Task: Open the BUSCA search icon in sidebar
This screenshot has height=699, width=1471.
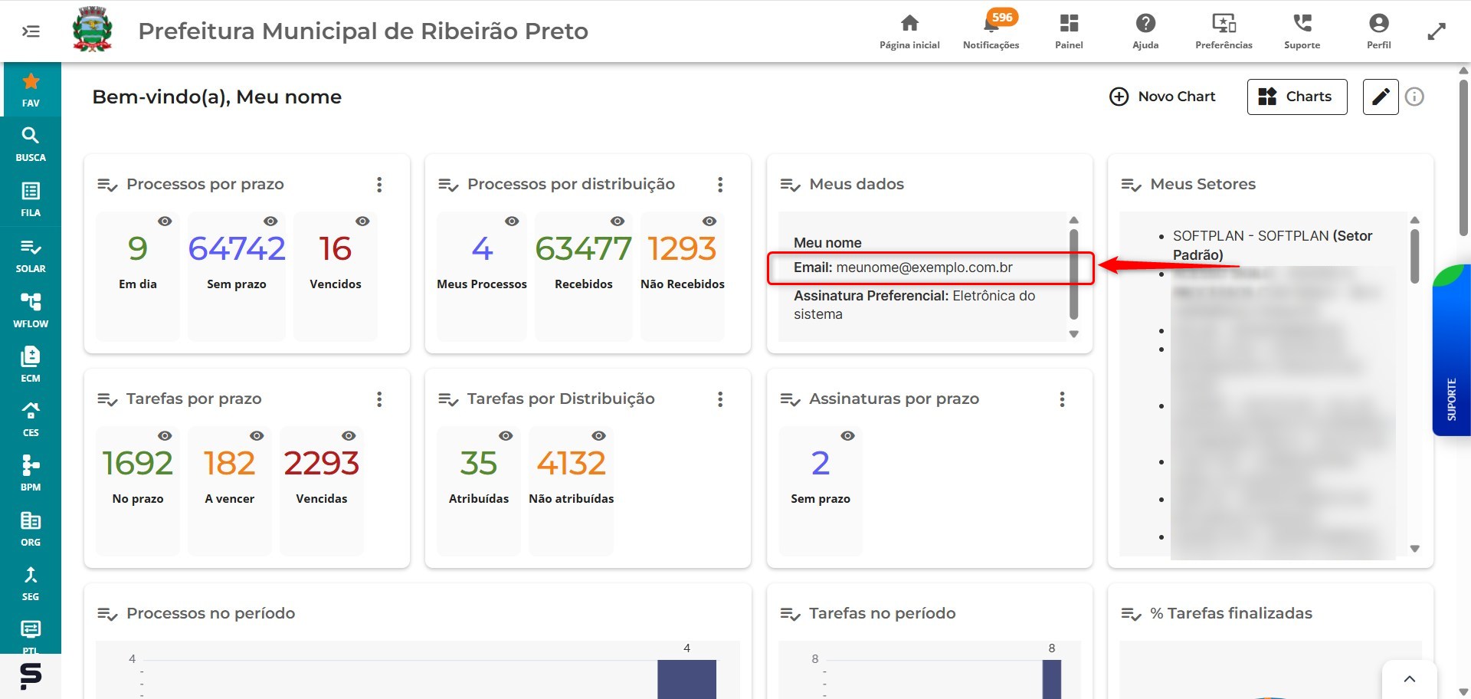Action: [31, 144]
